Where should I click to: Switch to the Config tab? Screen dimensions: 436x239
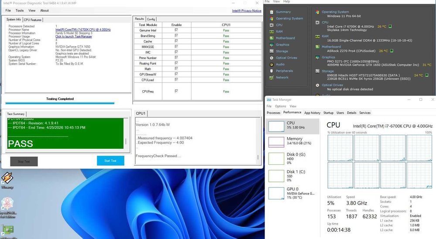pyautogui.click(x=151, y=19)
